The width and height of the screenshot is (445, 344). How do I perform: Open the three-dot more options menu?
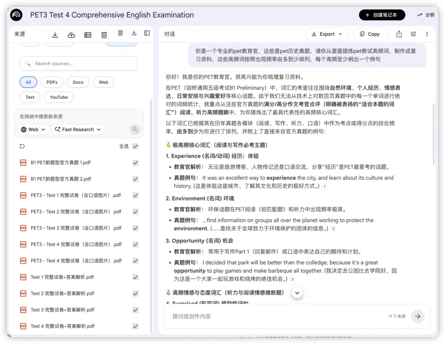[x=427, y=34]
